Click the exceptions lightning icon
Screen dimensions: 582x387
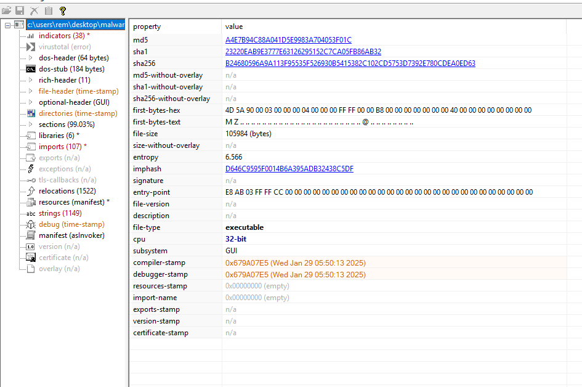pyautogui.click(x=31, y=169)
